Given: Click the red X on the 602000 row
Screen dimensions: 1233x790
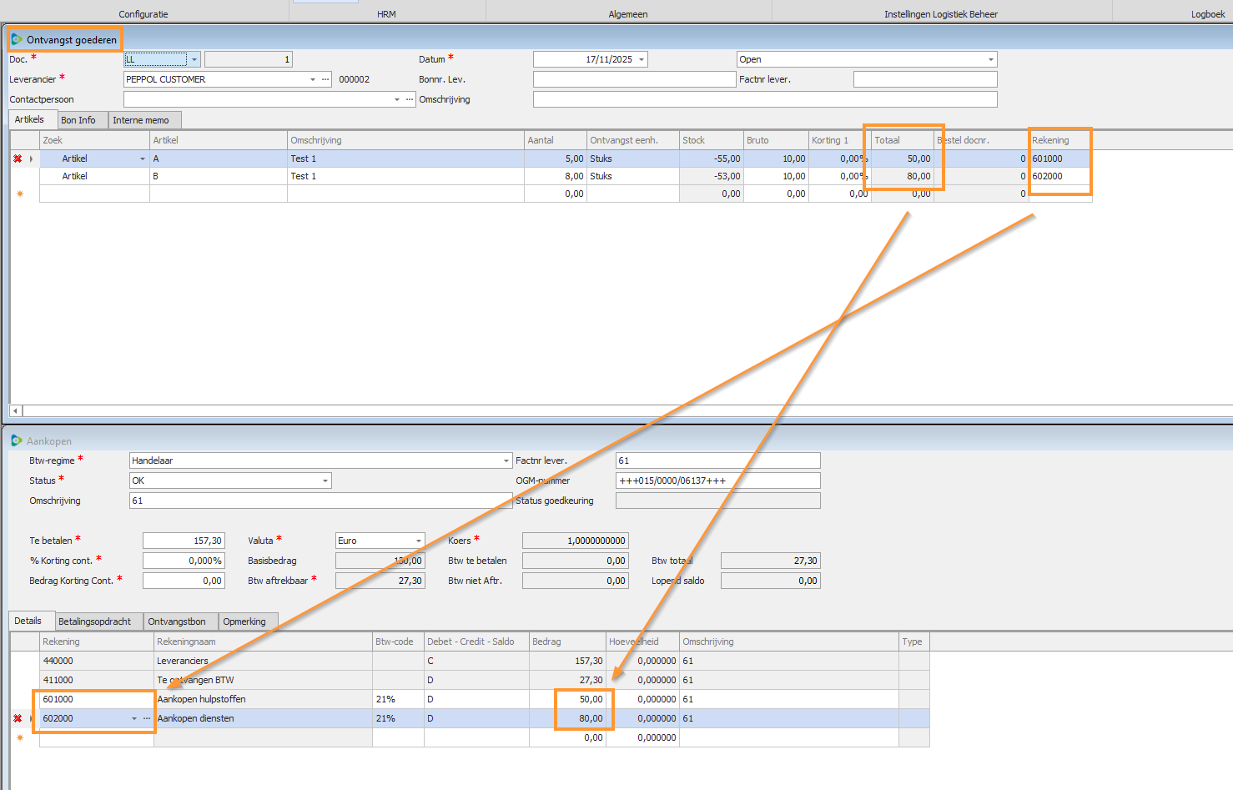Looking at the screenshot, I should [x=18, y=718].
